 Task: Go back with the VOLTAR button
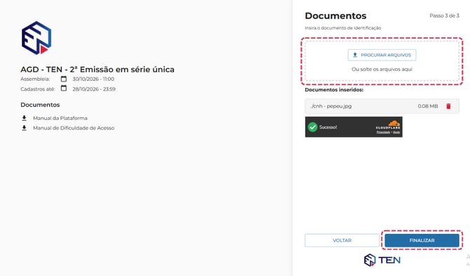pos(342,241)
